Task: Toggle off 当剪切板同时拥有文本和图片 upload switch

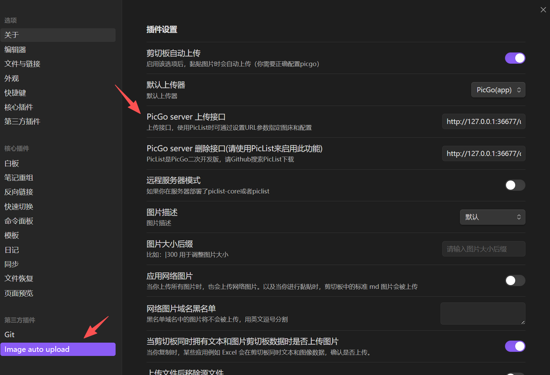Action: point(515,346)
